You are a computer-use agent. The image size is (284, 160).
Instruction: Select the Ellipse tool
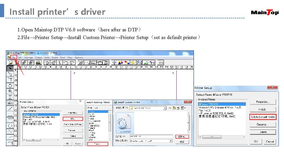tap(10, 126)
